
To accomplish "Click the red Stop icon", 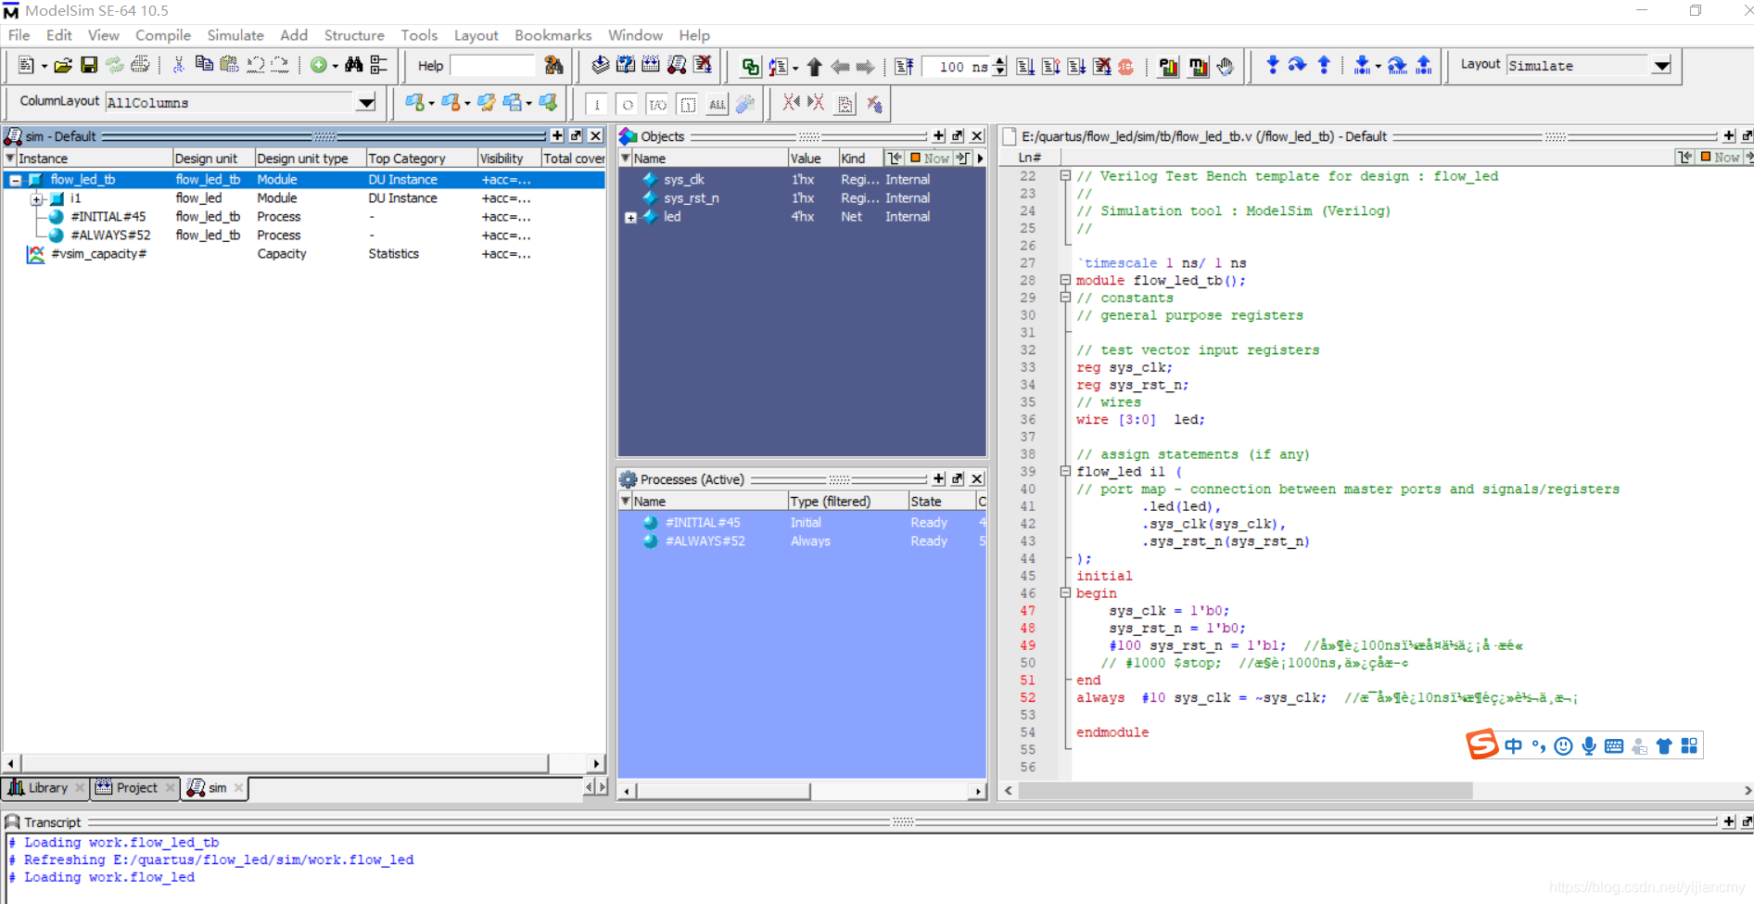I will pyautogui.click(x=1126, y=66).
